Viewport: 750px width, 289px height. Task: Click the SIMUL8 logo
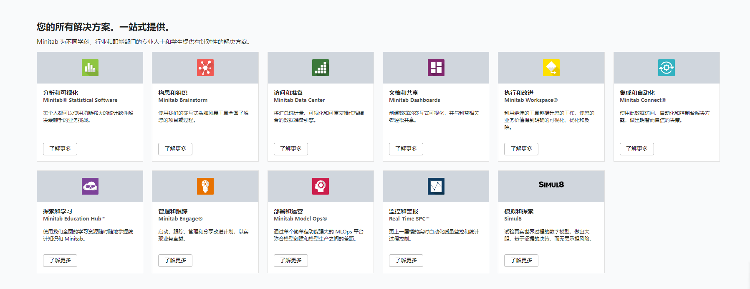click(551, 185)
